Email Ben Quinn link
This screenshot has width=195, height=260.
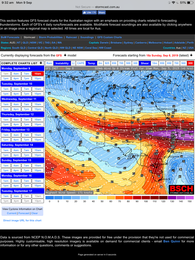(x=172, y=241)
